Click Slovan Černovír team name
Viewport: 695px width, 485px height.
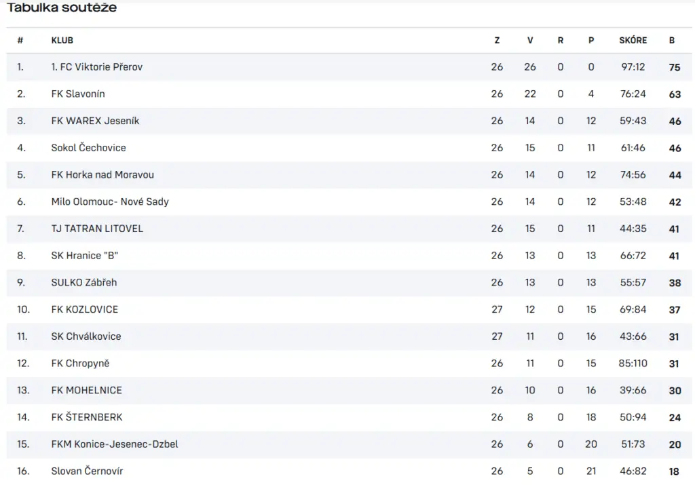click(x=87, y=471)
